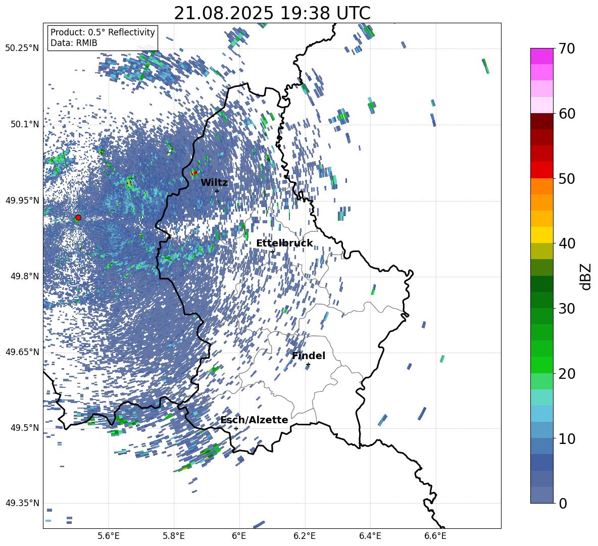Image resolution: width=598 pixels, height=546 pixels.
Task: Click the 49.65°N latitude tick label
Action: click(x=22, y=352)
